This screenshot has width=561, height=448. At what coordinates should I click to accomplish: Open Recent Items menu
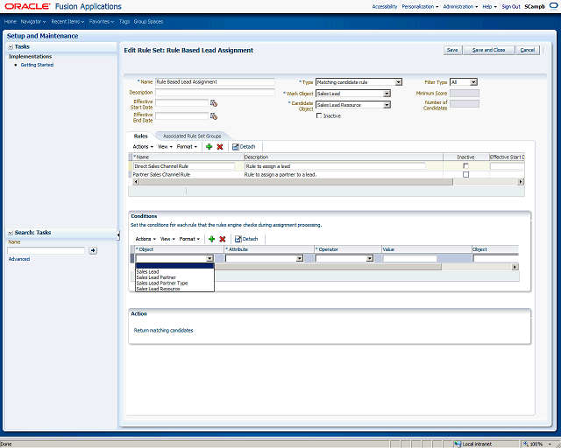(67, 21)
